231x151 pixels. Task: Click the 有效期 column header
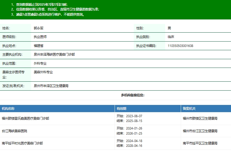tap(121, 109)
